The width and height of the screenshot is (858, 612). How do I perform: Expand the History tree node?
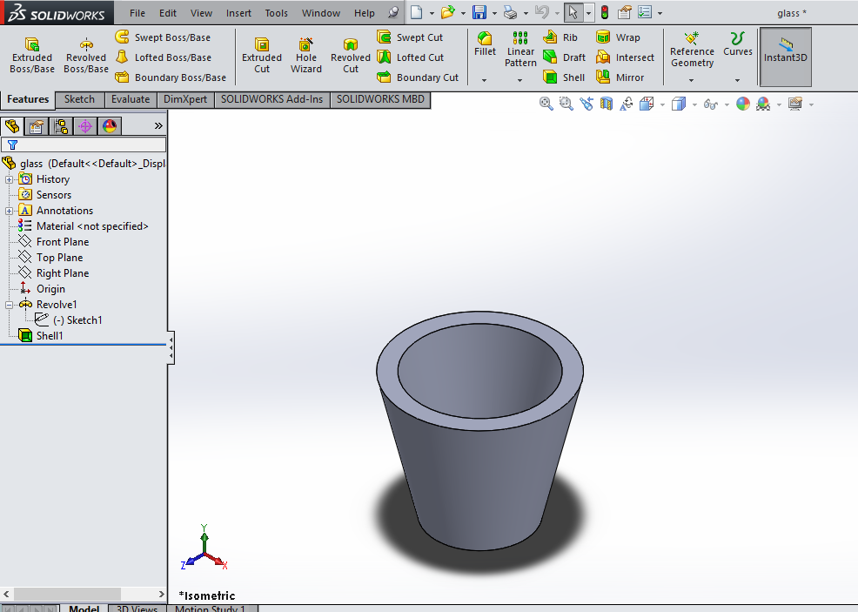tap(10, 179)
